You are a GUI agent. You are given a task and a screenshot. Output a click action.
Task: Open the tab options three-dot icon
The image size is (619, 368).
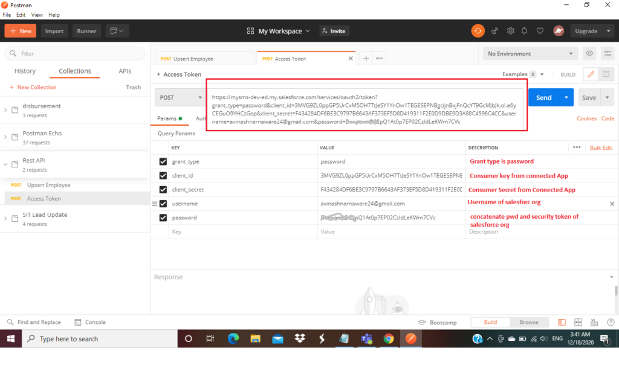click(x=380, y=59)
